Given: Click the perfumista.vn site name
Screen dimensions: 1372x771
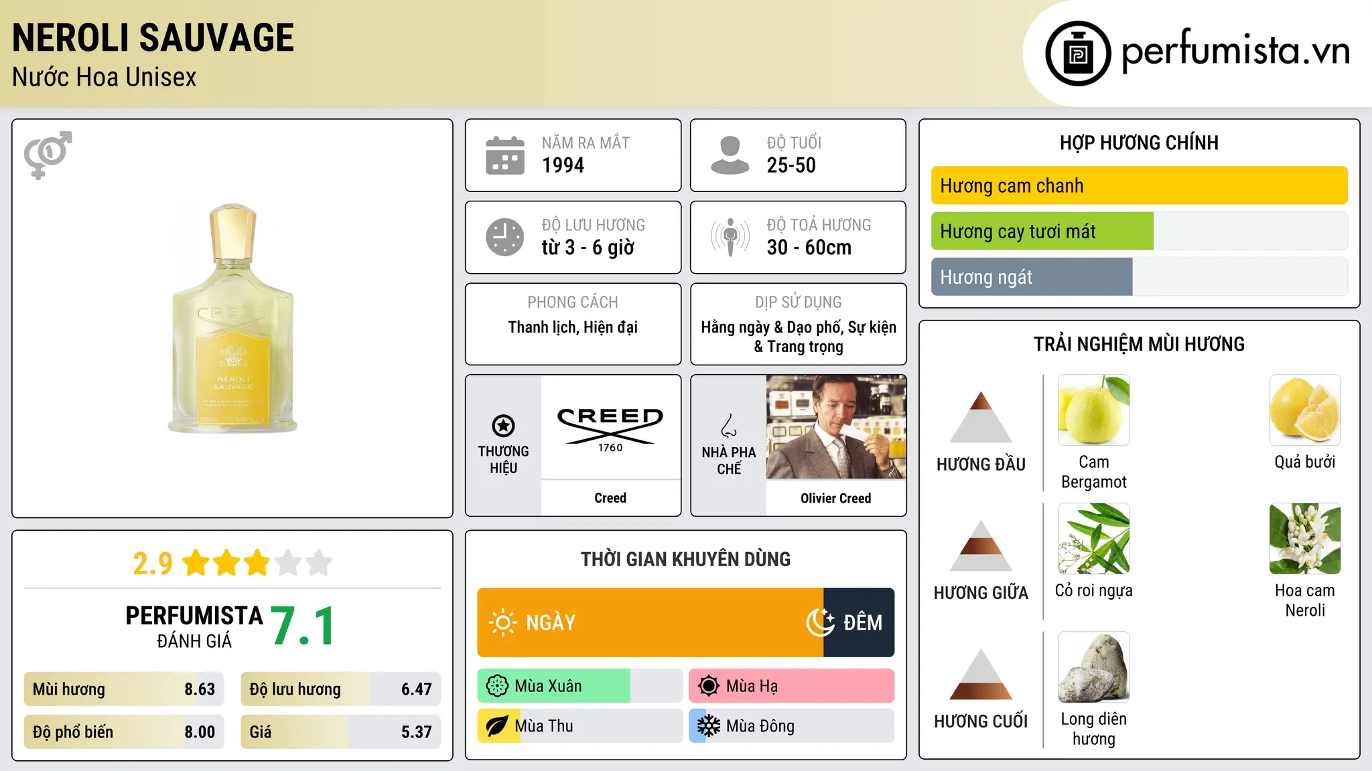Looking at the screenshot, I should 1235,50.
